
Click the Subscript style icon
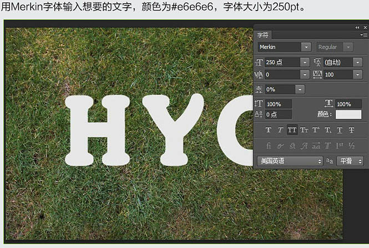(328, 130)
